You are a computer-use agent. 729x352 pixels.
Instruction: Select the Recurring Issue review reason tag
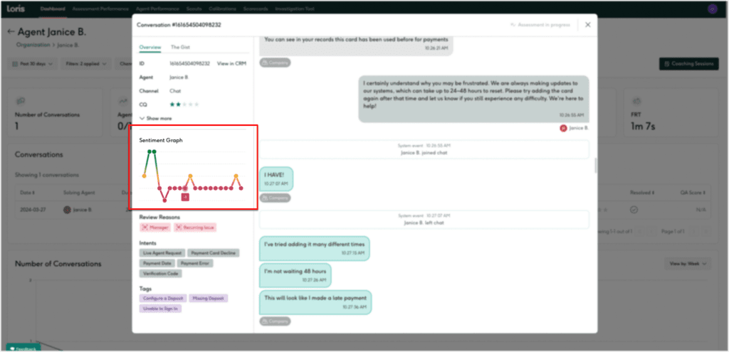(x=194, y=228)
